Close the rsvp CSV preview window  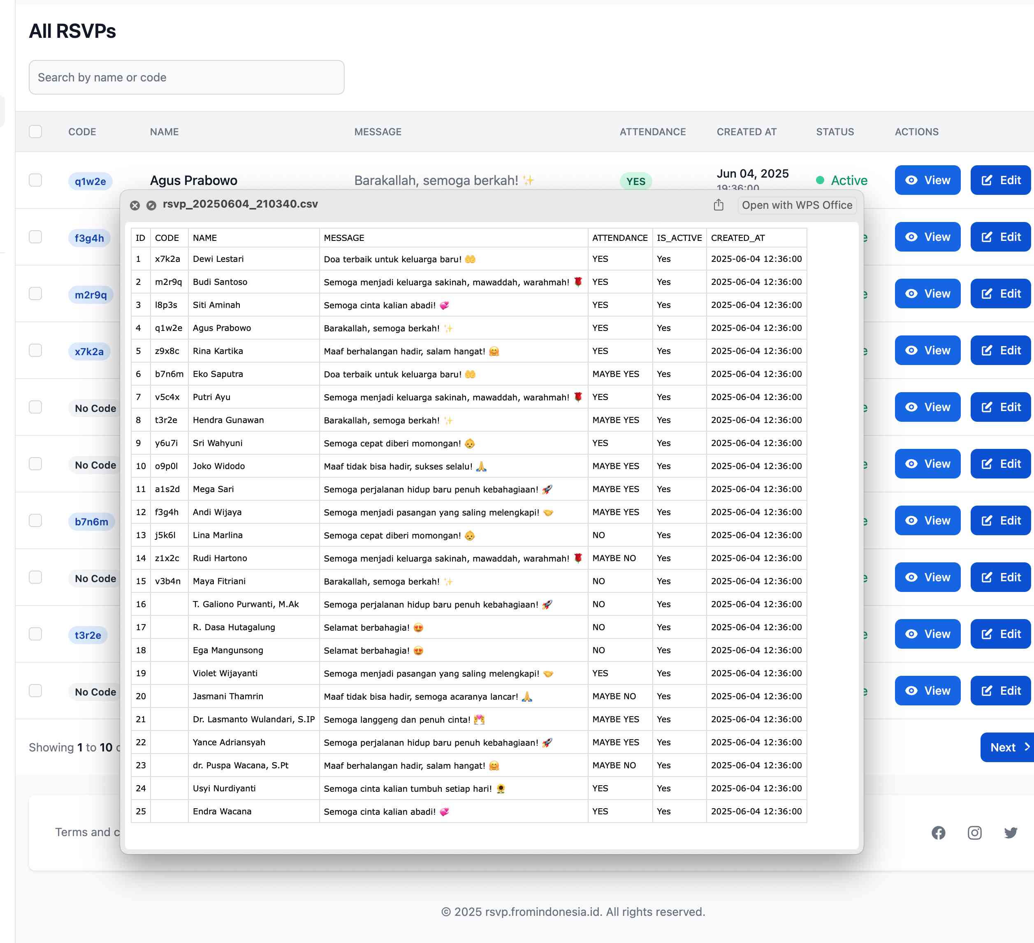135,205
